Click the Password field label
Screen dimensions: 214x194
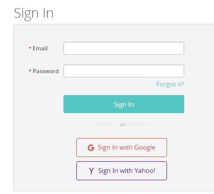(46, 71)
